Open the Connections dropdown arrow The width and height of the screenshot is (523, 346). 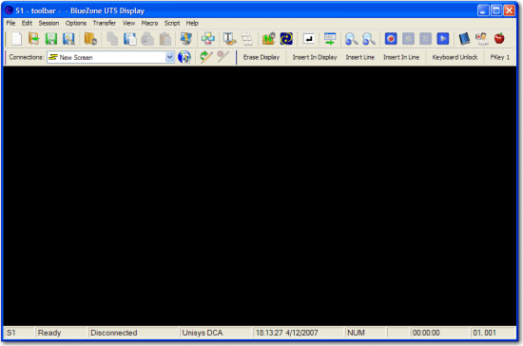pos(170,57)
